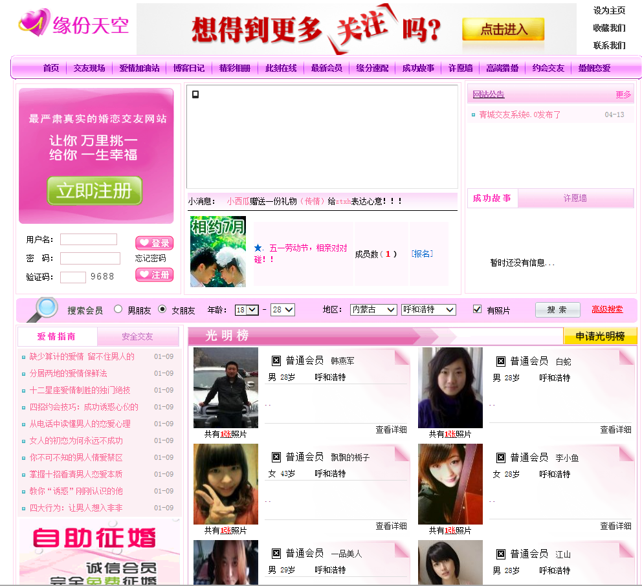Click the member badge icon beside 一品美人
Image resolution: width=642 pixels, height=586 pixels.
276,553
